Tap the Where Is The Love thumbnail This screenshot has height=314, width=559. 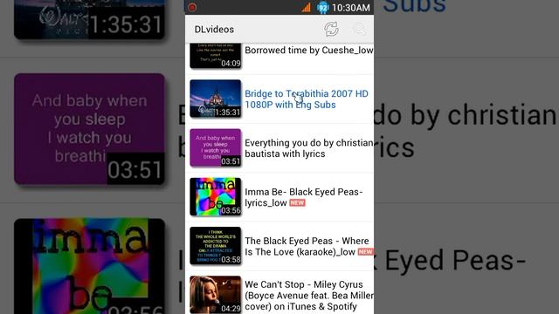[x=216, y=246]
